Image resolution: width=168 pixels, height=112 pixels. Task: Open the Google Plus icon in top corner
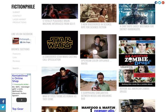click(x=163, y=3)
